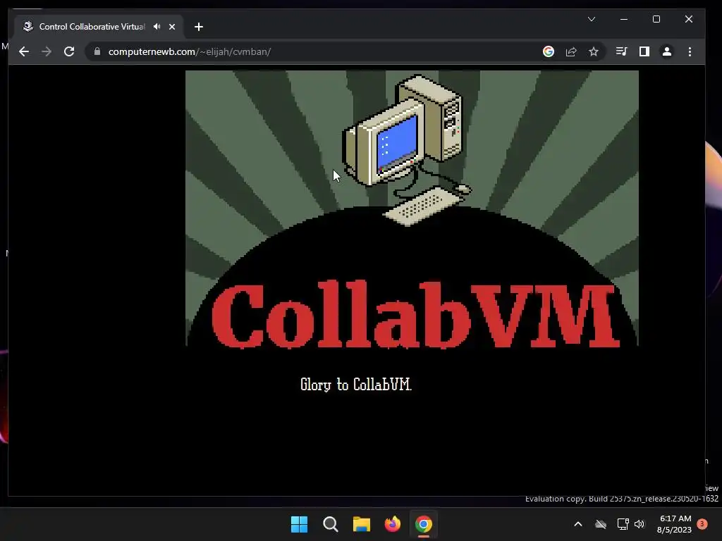Screen dimensions: 722x541
Task: Open a new tab
Action: click(x=198, y=27)
